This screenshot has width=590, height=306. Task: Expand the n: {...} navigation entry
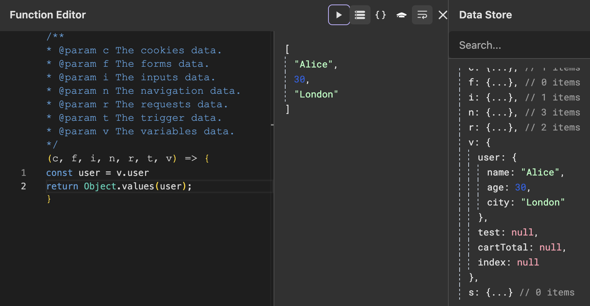click(524, 112)
